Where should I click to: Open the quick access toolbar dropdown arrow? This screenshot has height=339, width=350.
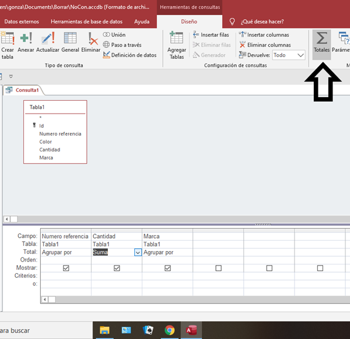coord(10,76)
